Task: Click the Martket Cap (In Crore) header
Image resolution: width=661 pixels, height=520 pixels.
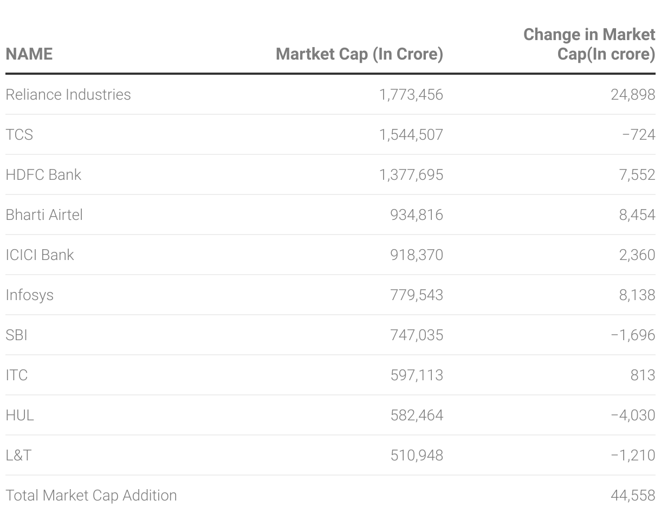Action: (x=359, y=54)
